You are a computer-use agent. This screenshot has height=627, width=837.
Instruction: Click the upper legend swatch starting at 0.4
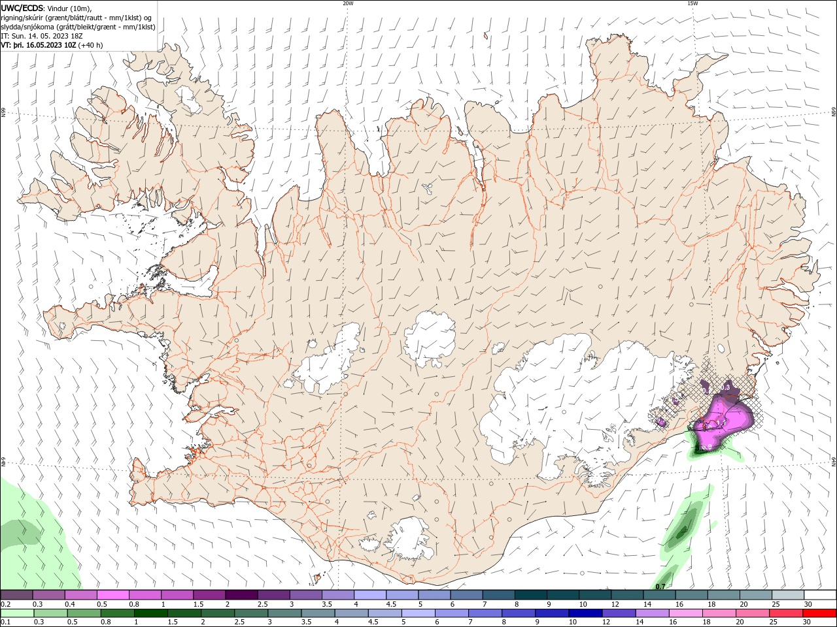(81, 595)
